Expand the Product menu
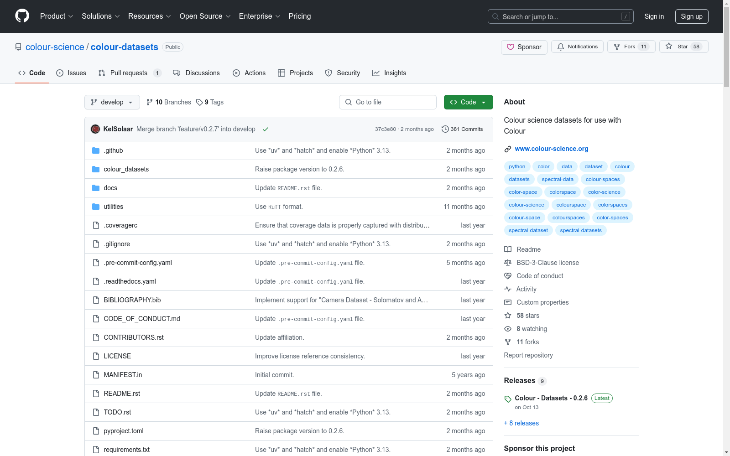 click(57, 16)
